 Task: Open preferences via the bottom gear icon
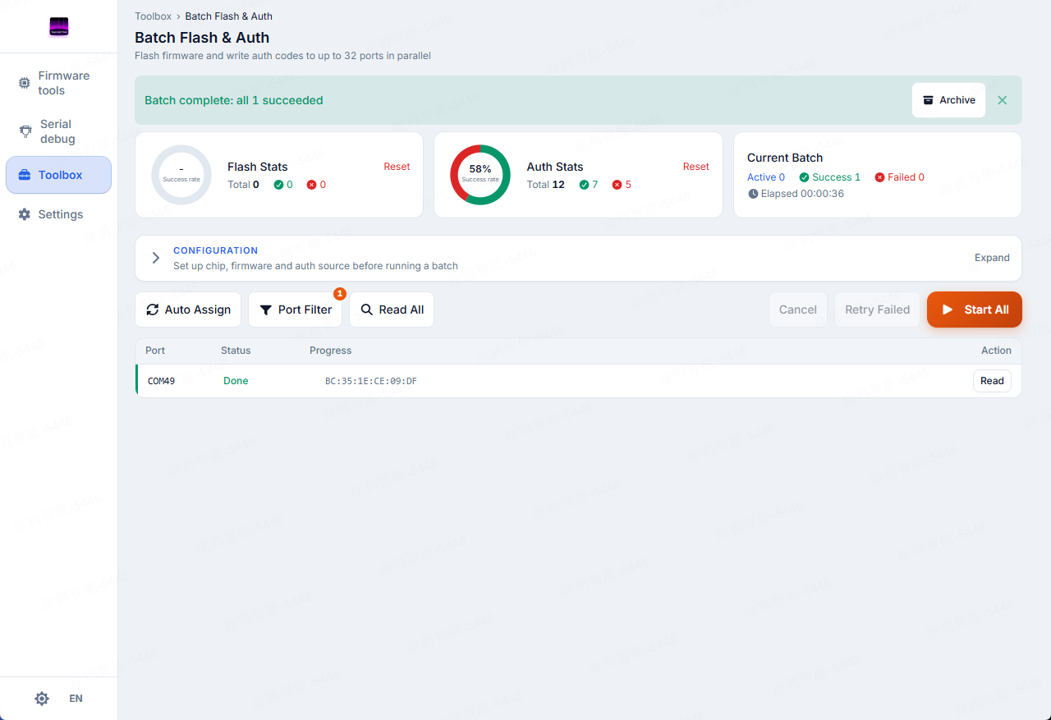(42, 699)
